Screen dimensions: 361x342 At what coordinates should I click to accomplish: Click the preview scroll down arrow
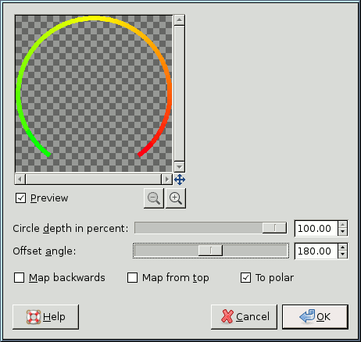click(179, 166)
